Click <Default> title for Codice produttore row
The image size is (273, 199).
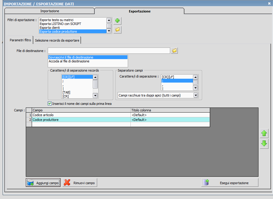[170, 120]
